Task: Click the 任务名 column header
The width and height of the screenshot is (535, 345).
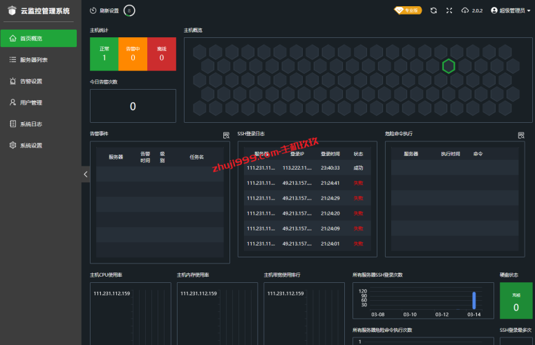Action: tap(196, 157)
